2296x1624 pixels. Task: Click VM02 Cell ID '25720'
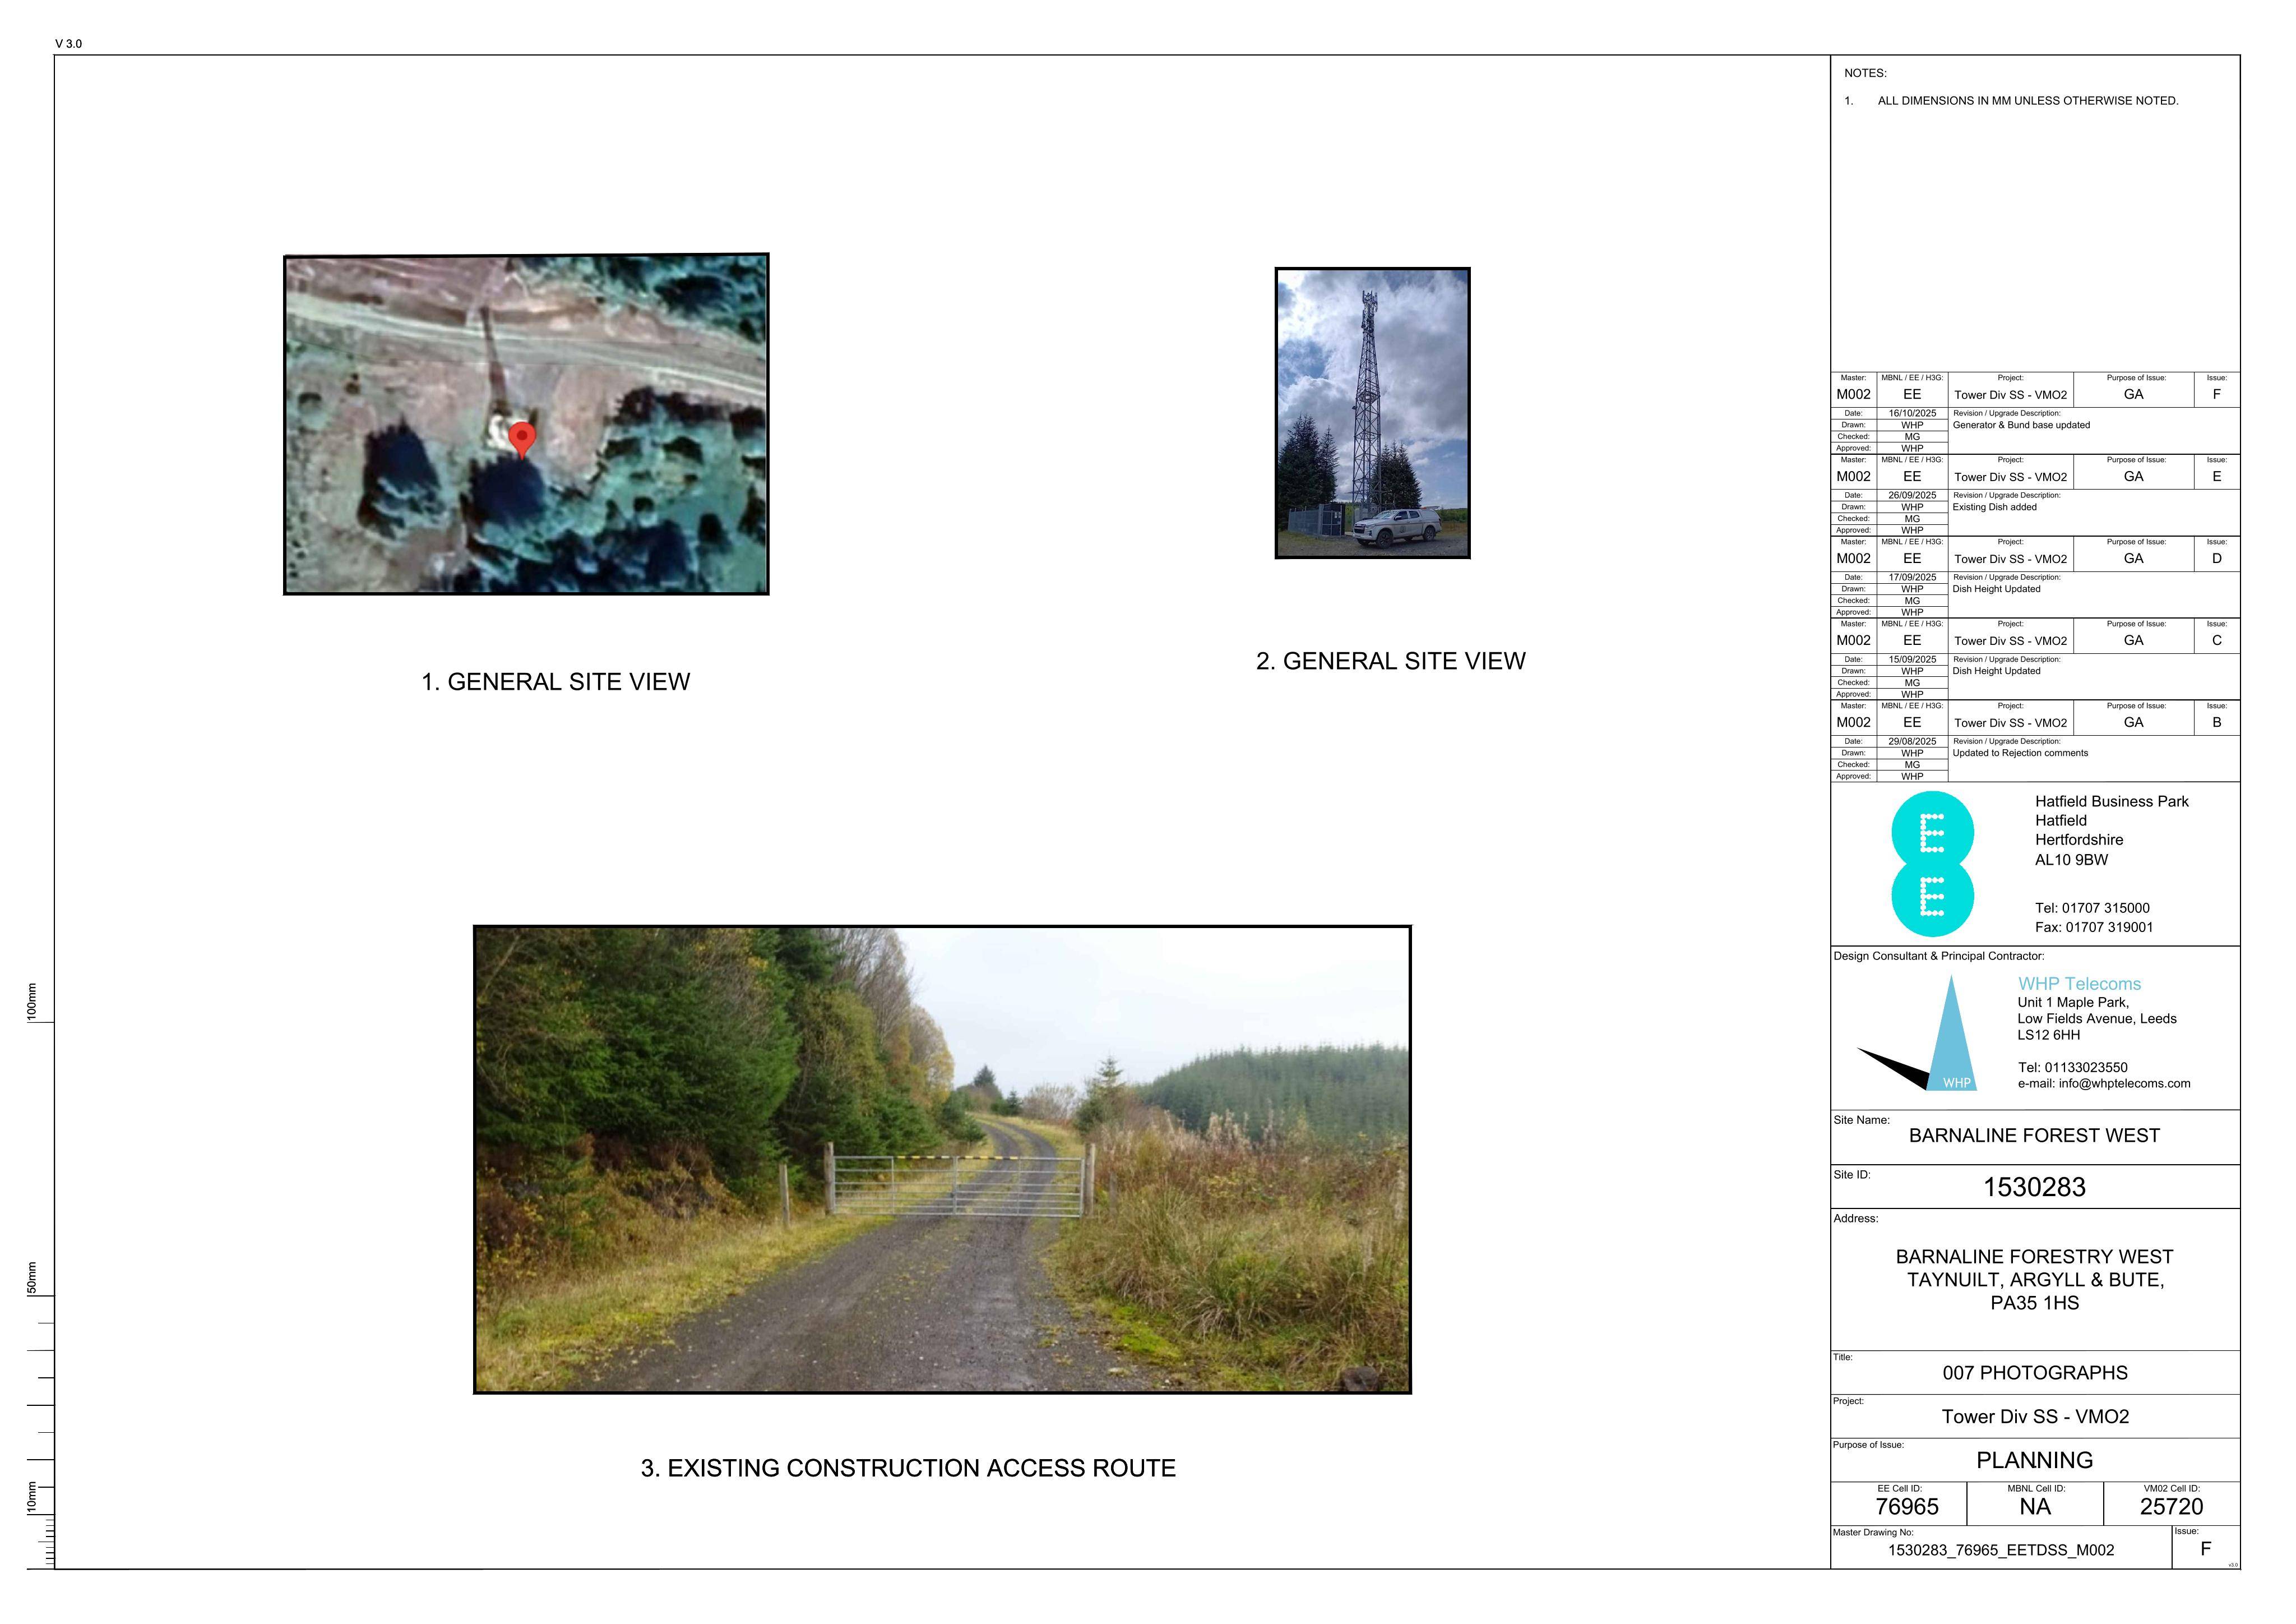(2171, 1507)
